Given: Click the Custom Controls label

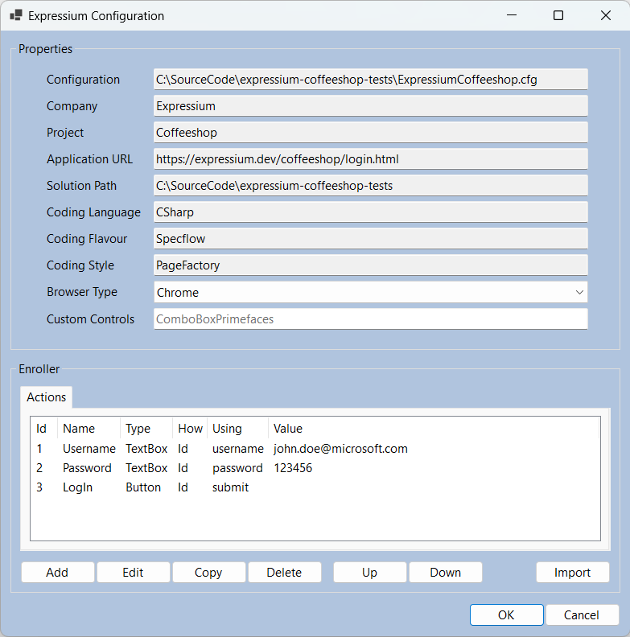Looking at the screenshot, I should point(90,319).
